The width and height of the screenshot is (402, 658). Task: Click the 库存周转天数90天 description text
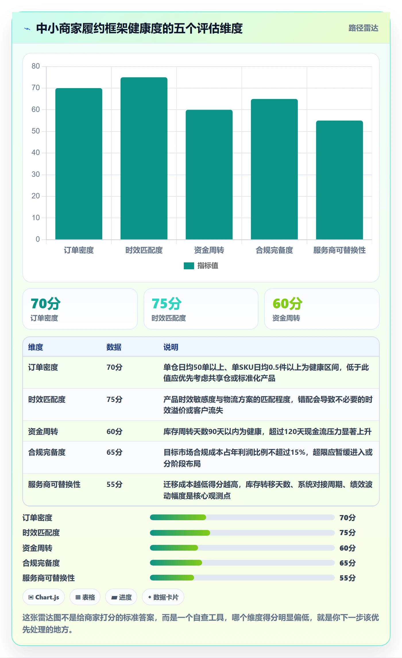coord(268,431)
